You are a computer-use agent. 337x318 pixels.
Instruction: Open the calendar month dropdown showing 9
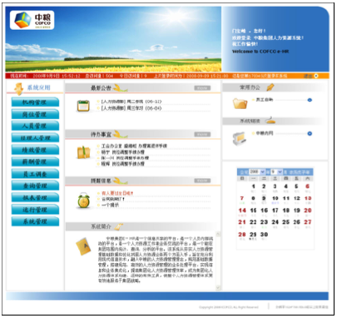pyautogui.click(x=276, y=171)
